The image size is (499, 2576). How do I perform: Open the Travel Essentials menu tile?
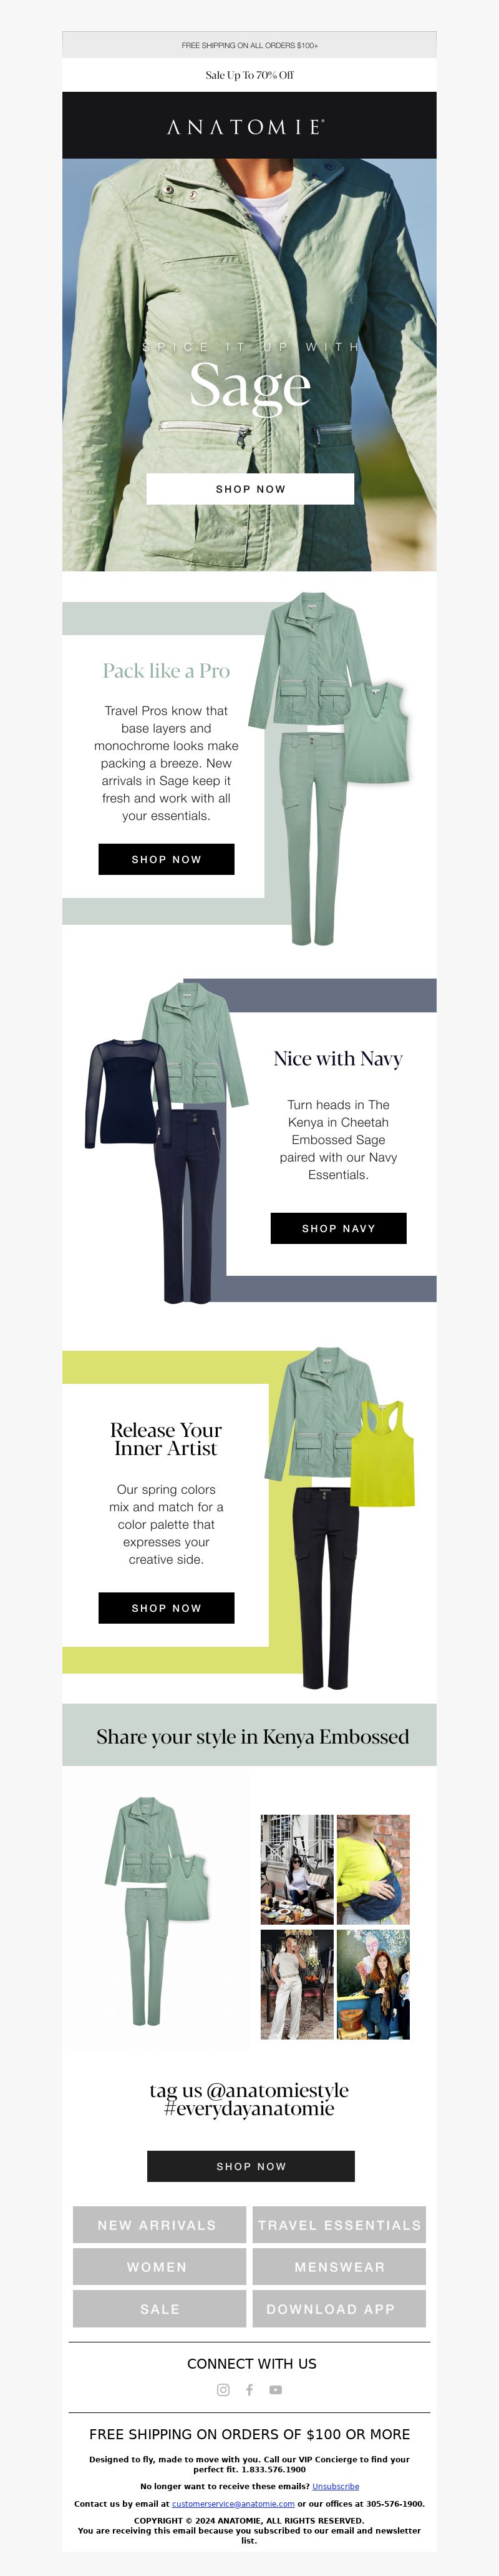pos(339,2225)
